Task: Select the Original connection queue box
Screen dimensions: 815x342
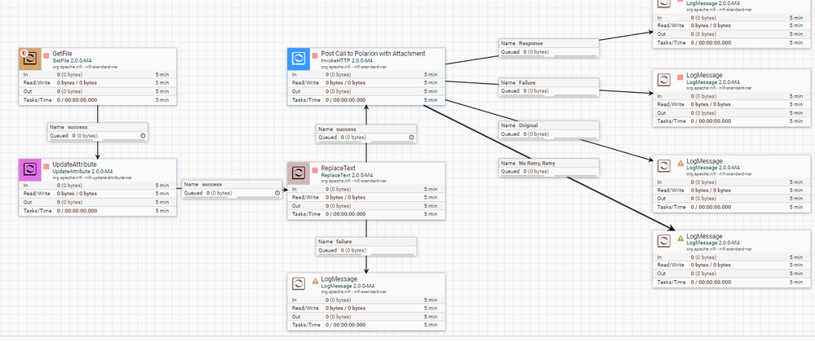Action: tap(549, 129)
